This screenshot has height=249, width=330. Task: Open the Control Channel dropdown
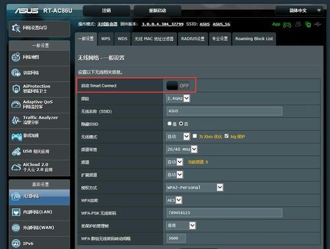point(174,162)
